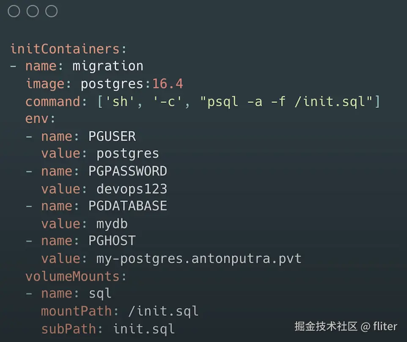Viewport: 407px width, 342px height.
Task: Click the first window circle at top left
Action: click(x=14, y=11)
